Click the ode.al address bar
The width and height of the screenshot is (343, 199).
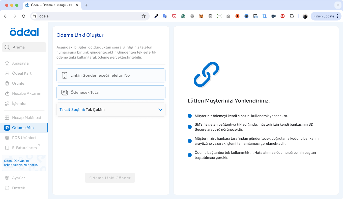click(x=90, y=16)
